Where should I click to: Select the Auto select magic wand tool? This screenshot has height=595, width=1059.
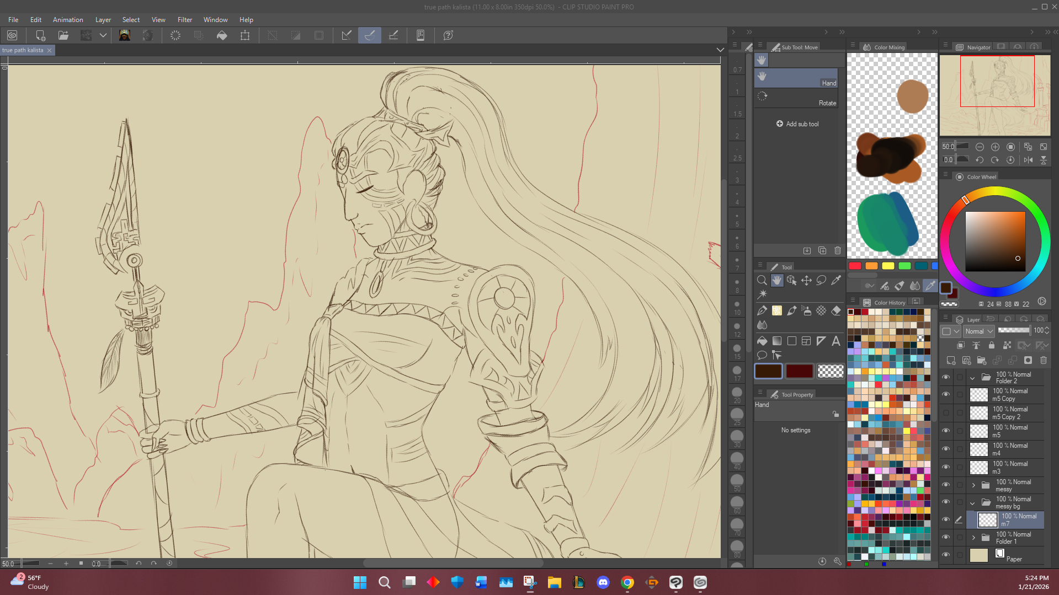(x=762, y=294)
